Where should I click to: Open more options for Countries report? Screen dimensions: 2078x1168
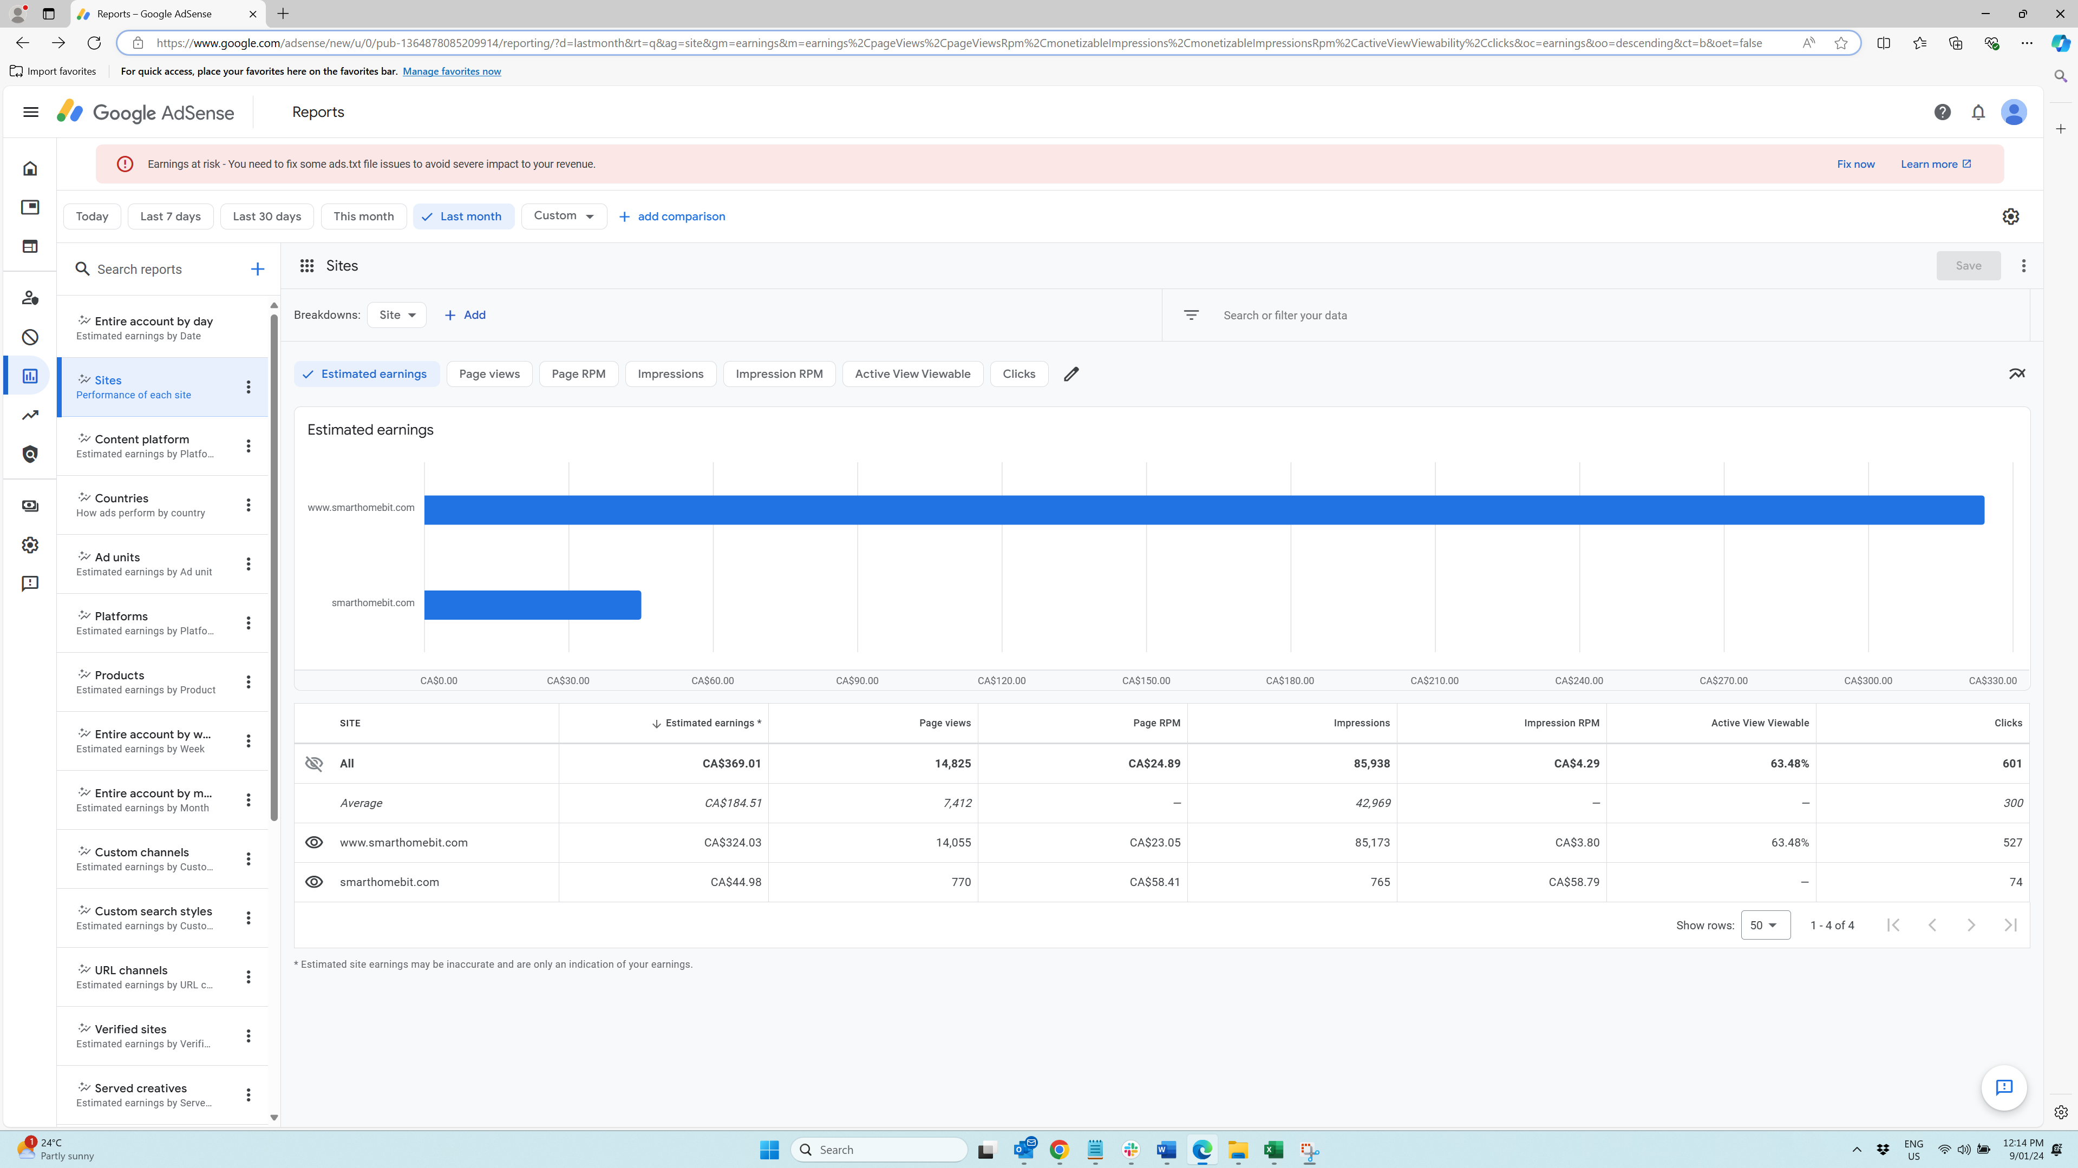point(249,505)
